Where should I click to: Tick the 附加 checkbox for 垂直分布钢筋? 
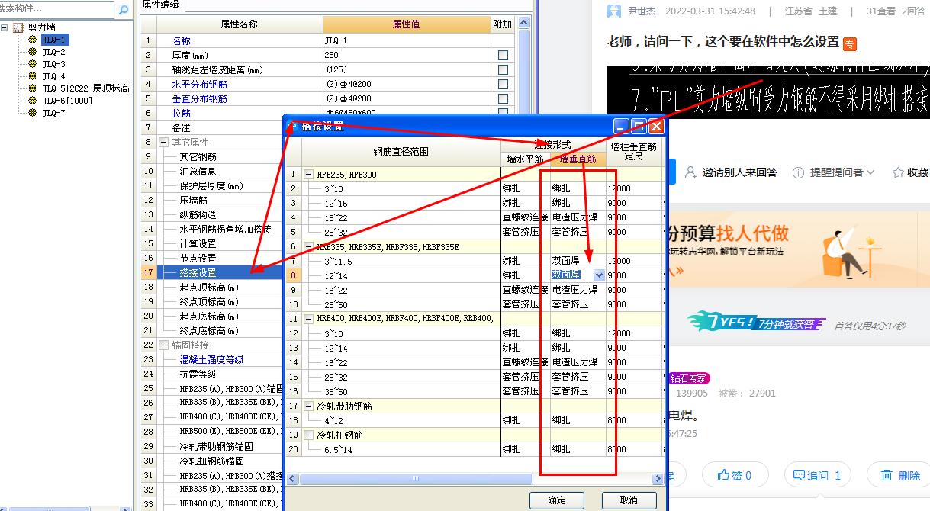pyautogui.click(x=503, y=99)
